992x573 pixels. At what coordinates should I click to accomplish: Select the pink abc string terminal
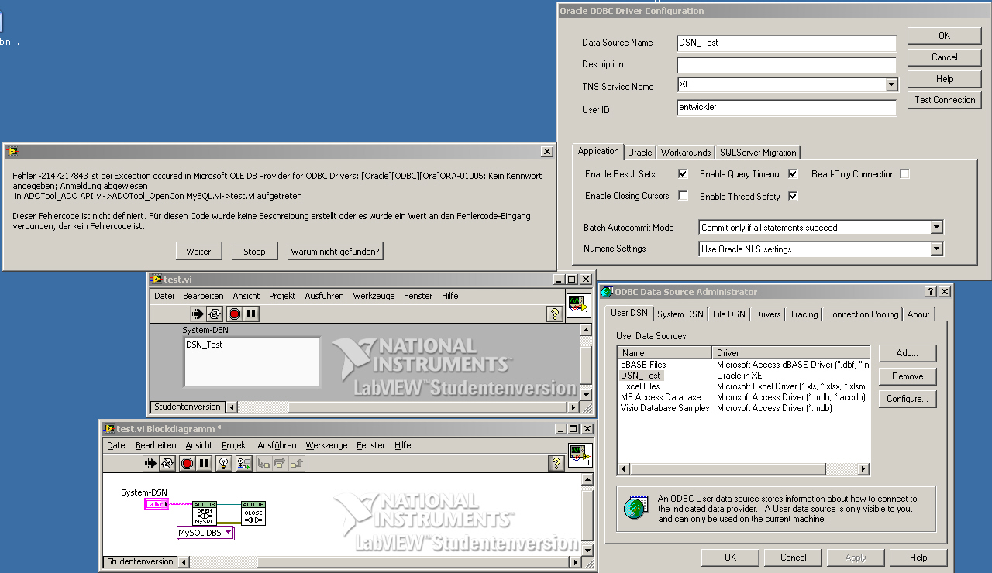pyautogui.click(x=156, y=504)
